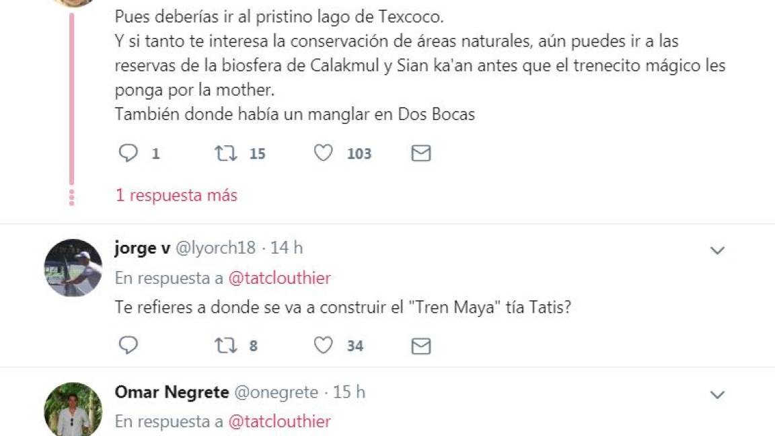
Task: Expand the hidden replies in the thread
Action: click(176, 195)
